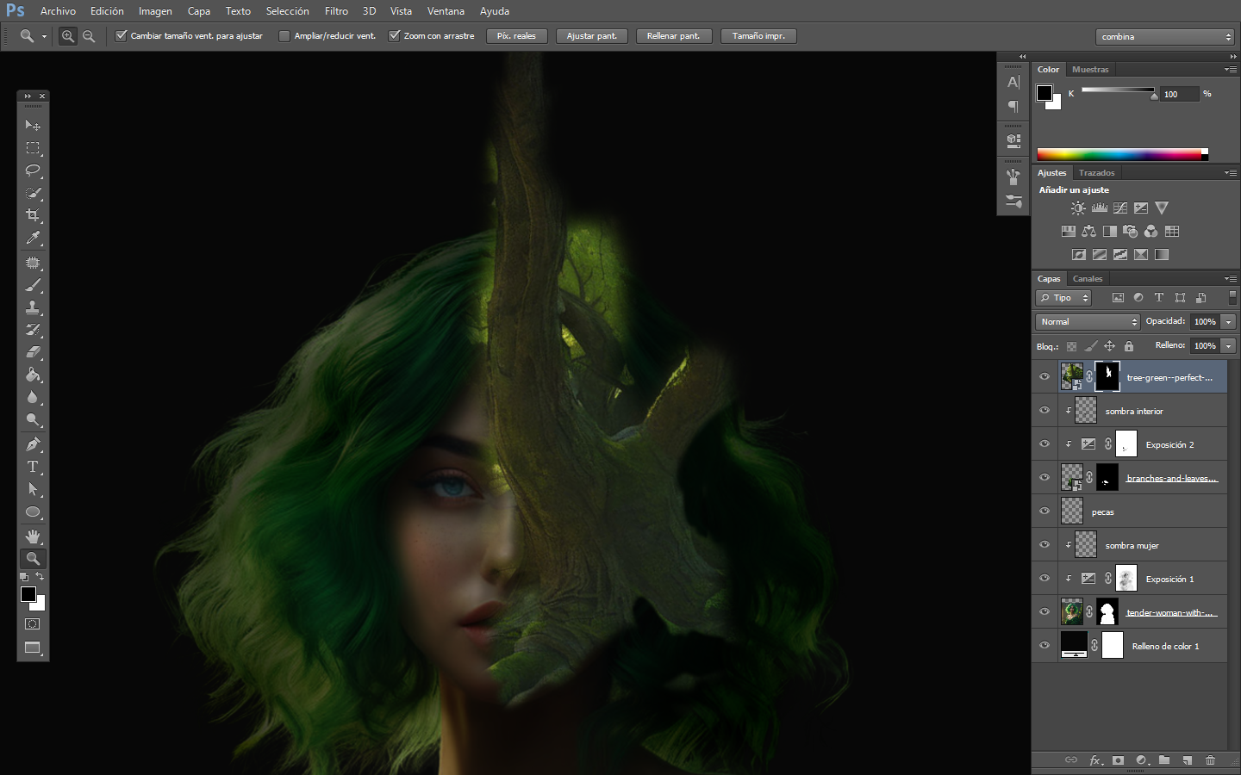Image resolution: width=1241 pixels, height=775 pixels.
Task: Select the Quick Selection tool
Action: 33,193
